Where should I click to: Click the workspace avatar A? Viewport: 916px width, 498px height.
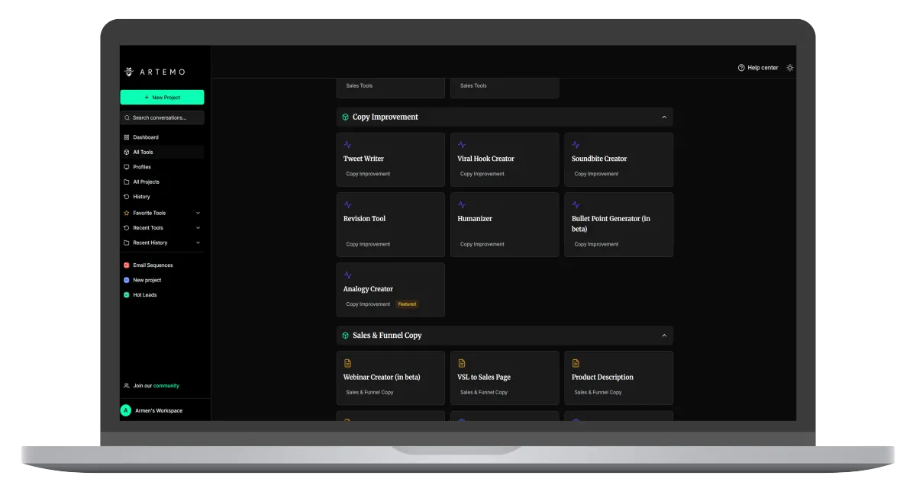coord(126,410)
